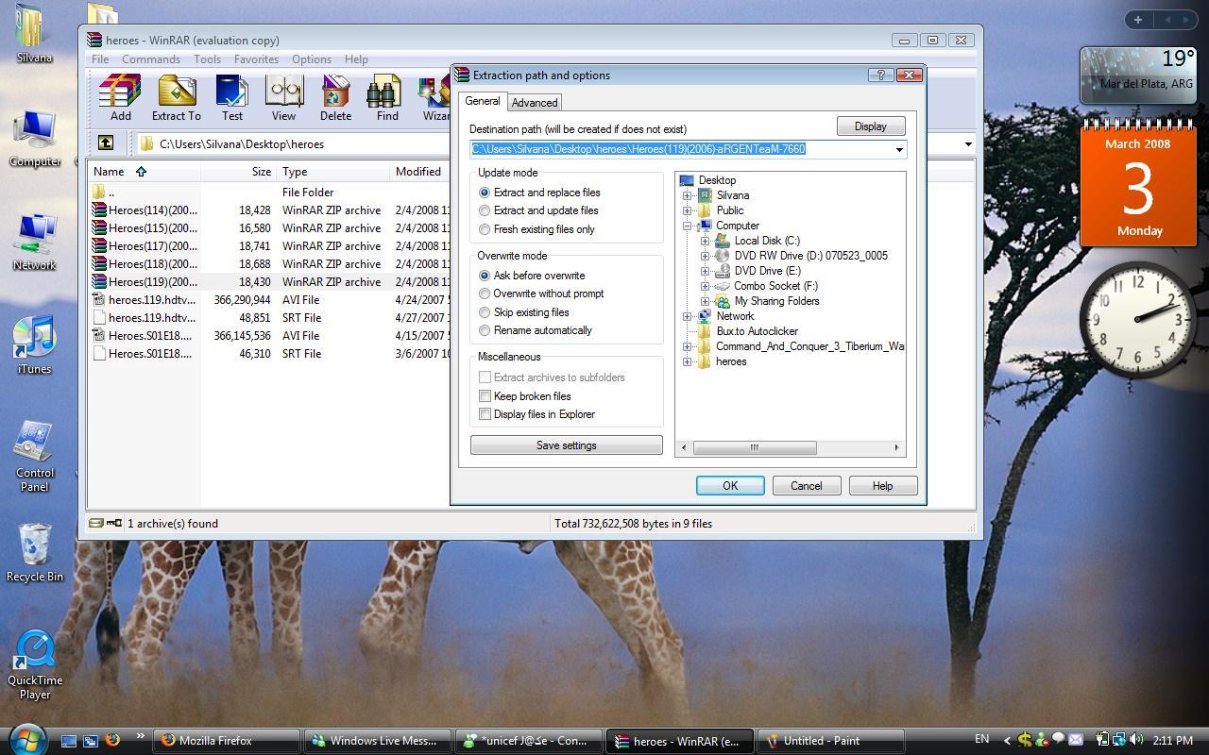The image size is (1209, 755).
Task: Click the Delete toolbar icon
Action: pyautogui.click(x=335, y=98)
